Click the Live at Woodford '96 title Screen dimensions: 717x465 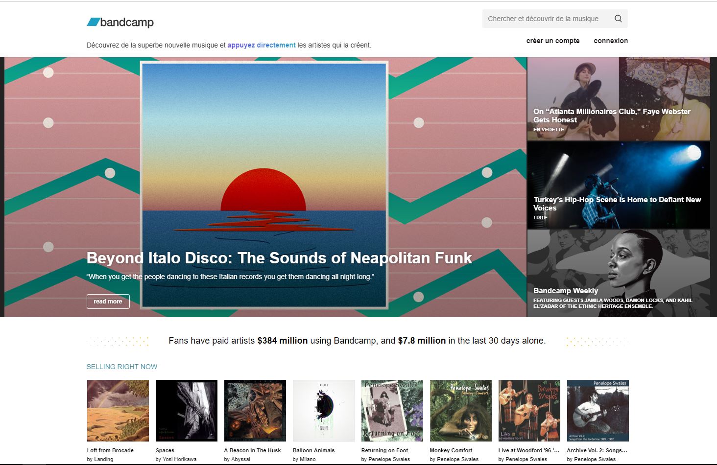coord(529,450)
